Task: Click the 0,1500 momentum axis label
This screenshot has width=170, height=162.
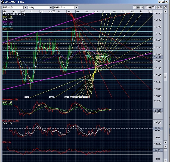Action: click(158, 100)
